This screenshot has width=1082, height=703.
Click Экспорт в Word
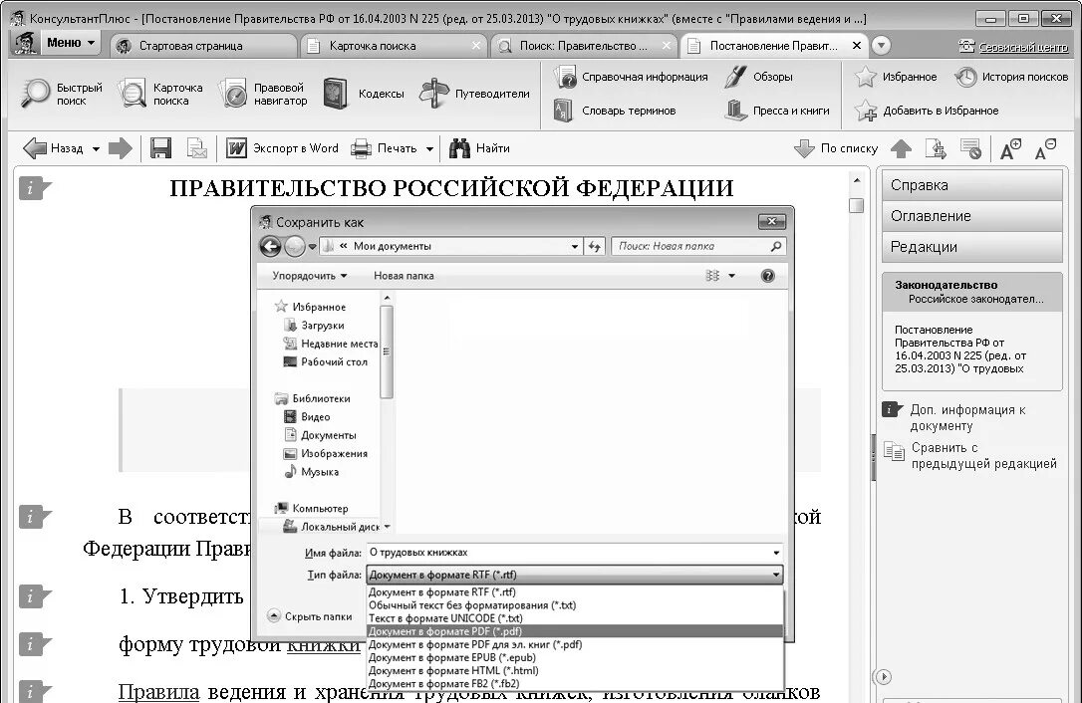[282, 147]
